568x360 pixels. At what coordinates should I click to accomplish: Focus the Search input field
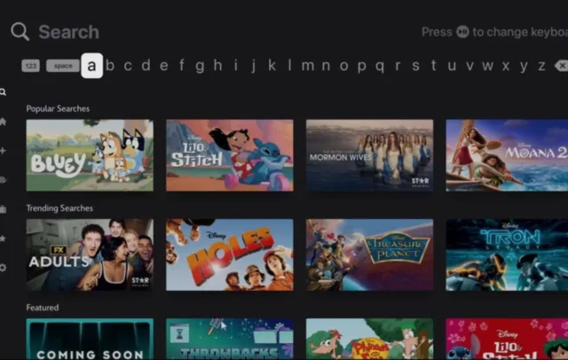click(x=69, y=32)
